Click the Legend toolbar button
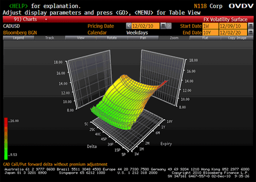Image resolution: width=256 pixels, height=182 pixels. [x=19, y=38]
